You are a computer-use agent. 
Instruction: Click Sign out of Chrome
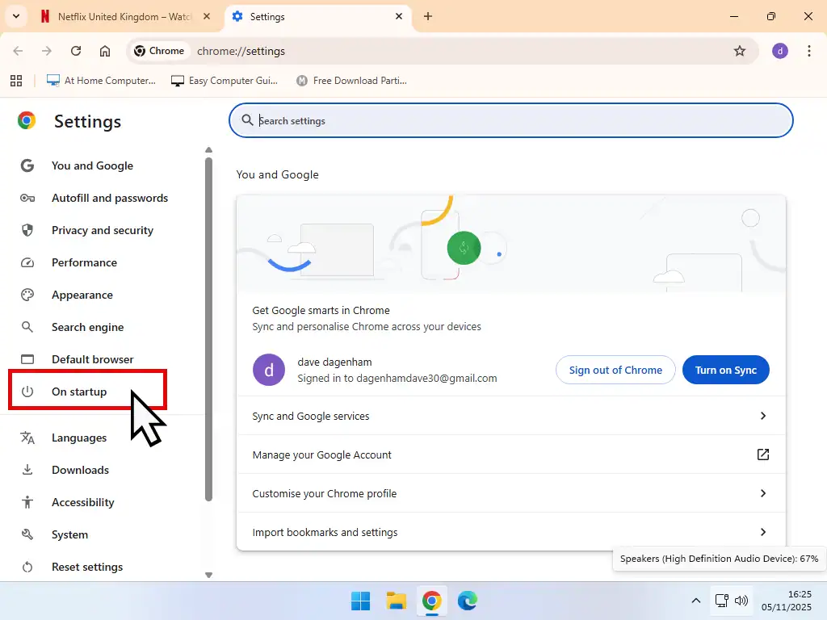coord(615,370)
